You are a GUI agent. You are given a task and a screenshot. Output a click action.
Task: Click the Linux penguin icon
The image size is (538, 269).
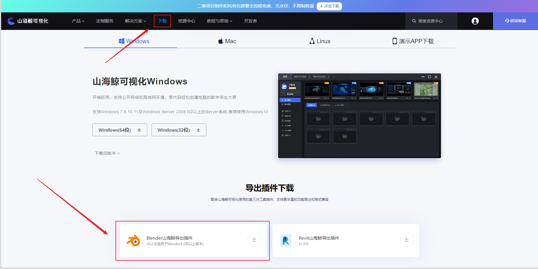[x=312, y=41]
